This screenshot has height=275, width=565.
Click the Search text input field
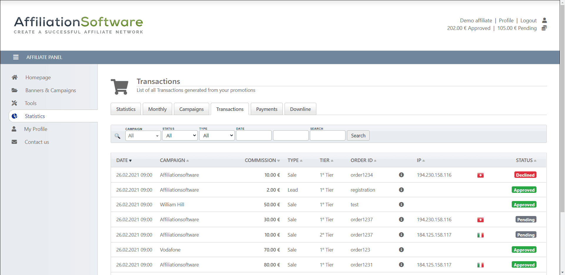tap(327, 136)
